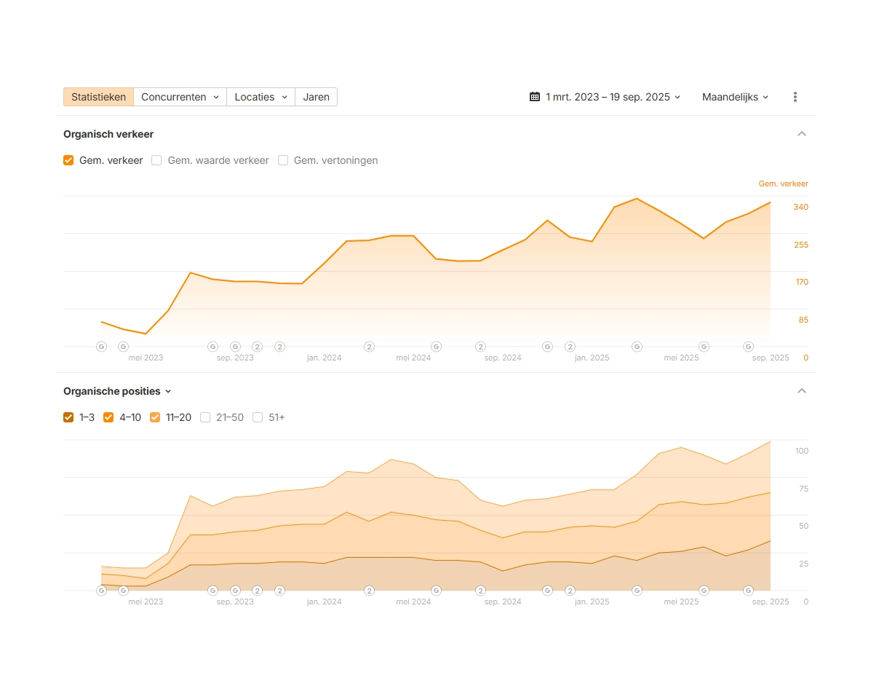The height and width of the screenshot is (694, 871).
Task: Click G marker after mei 2024 in positions chart
Action: click(x=436, y=591)
